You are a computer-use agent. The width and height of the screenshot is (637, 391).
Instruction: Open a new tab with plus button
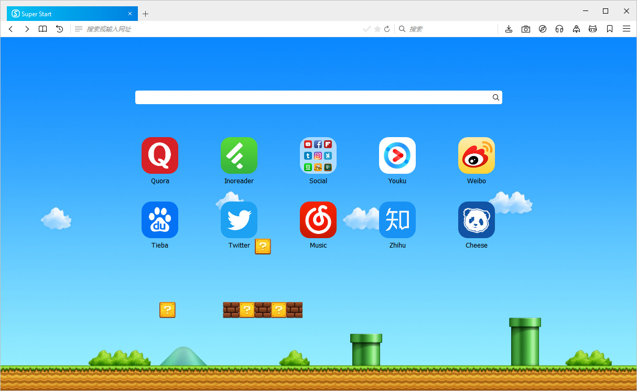click(146, 14)
